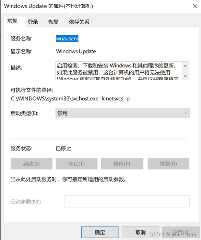Click the Windows Update display name text
Screen dimensions: 201x240
pyautogui.click(x=76, y=51)
